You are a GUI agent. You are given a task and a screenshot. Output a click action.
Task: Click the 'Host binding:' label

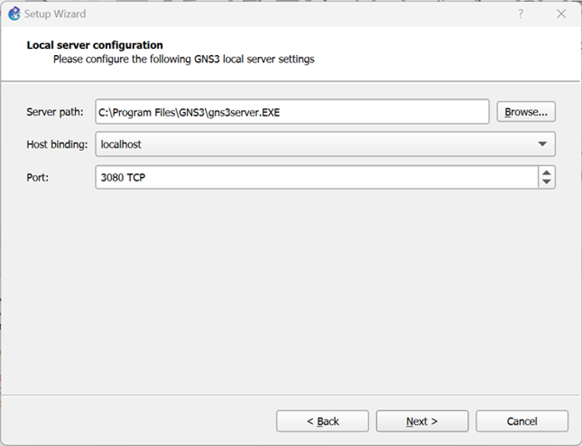pos(57,144)
